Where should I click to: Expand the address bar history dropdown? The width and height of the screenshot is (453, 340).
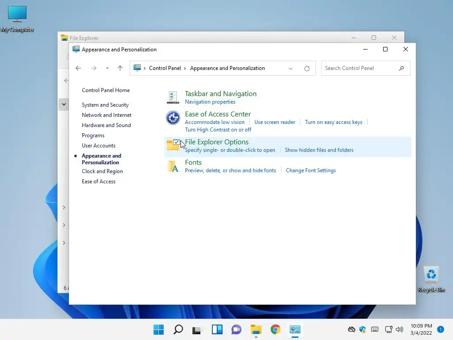tap(291, 69)
